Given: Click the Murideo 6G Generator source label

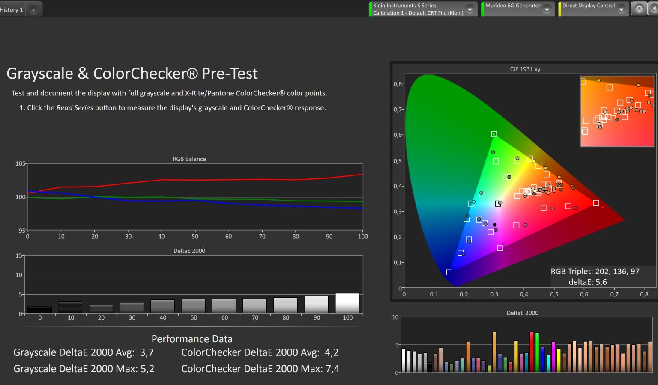Looking at the screenshot, I should tap(512, 6).
